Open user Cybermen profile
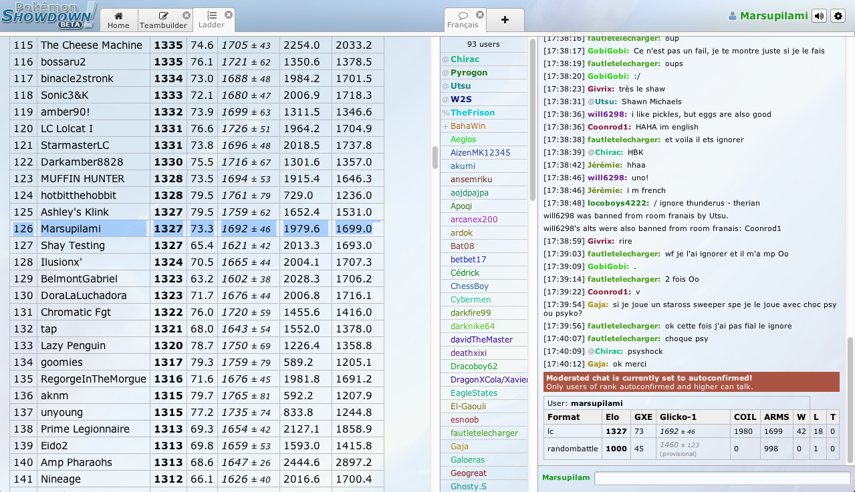The width and height of the screenshot is (855, 492). [485, 300]
